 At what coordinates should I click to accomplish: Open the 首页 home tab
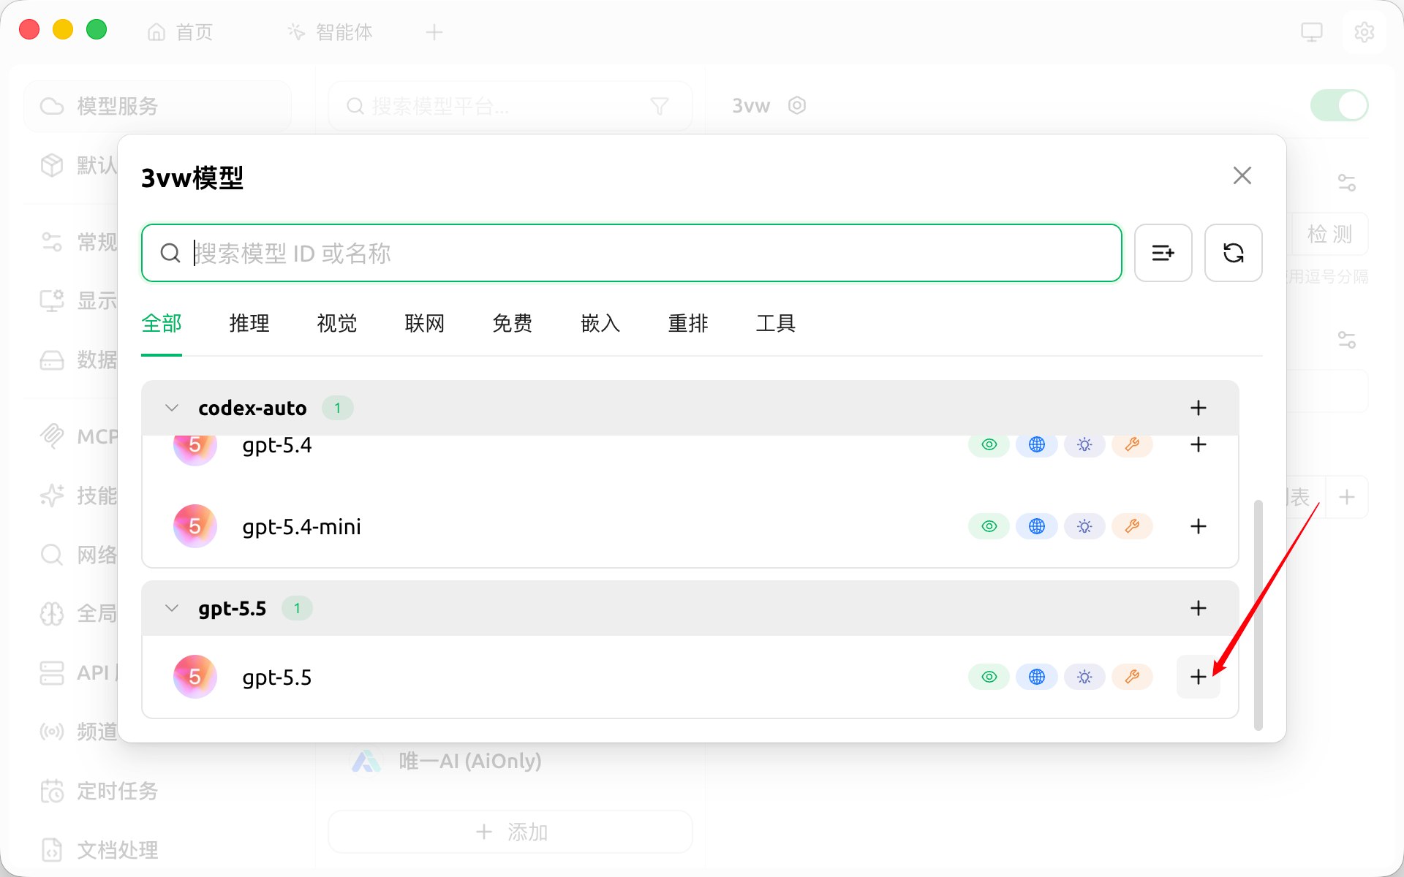[181, 32]
